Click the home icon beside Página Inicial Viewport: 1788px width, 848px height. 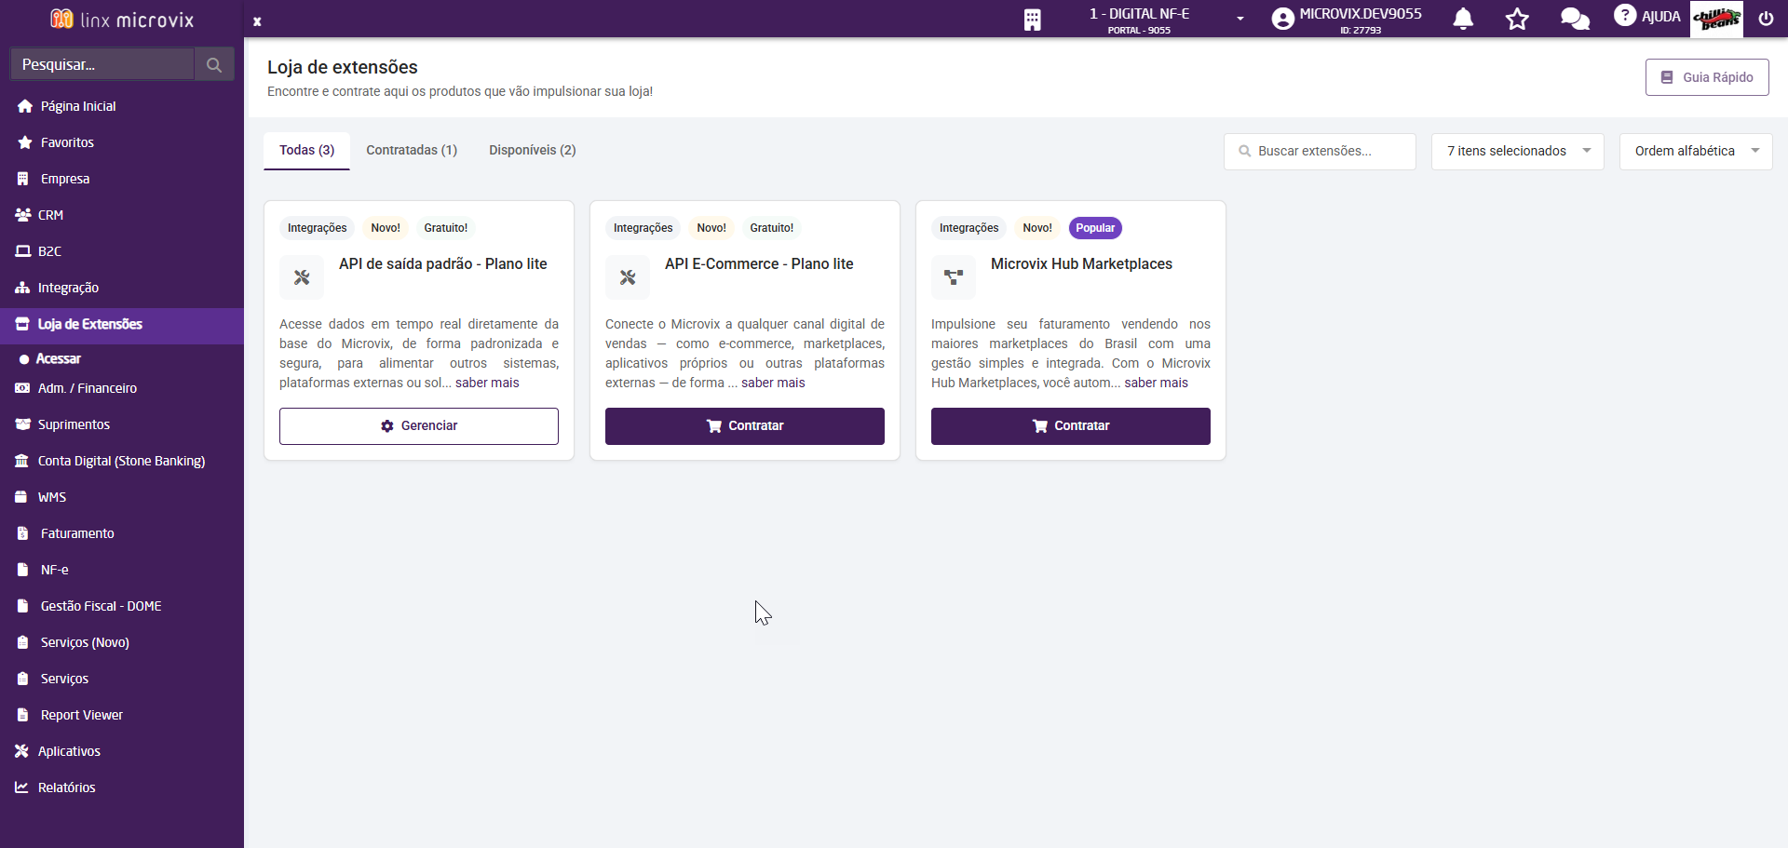25,106
